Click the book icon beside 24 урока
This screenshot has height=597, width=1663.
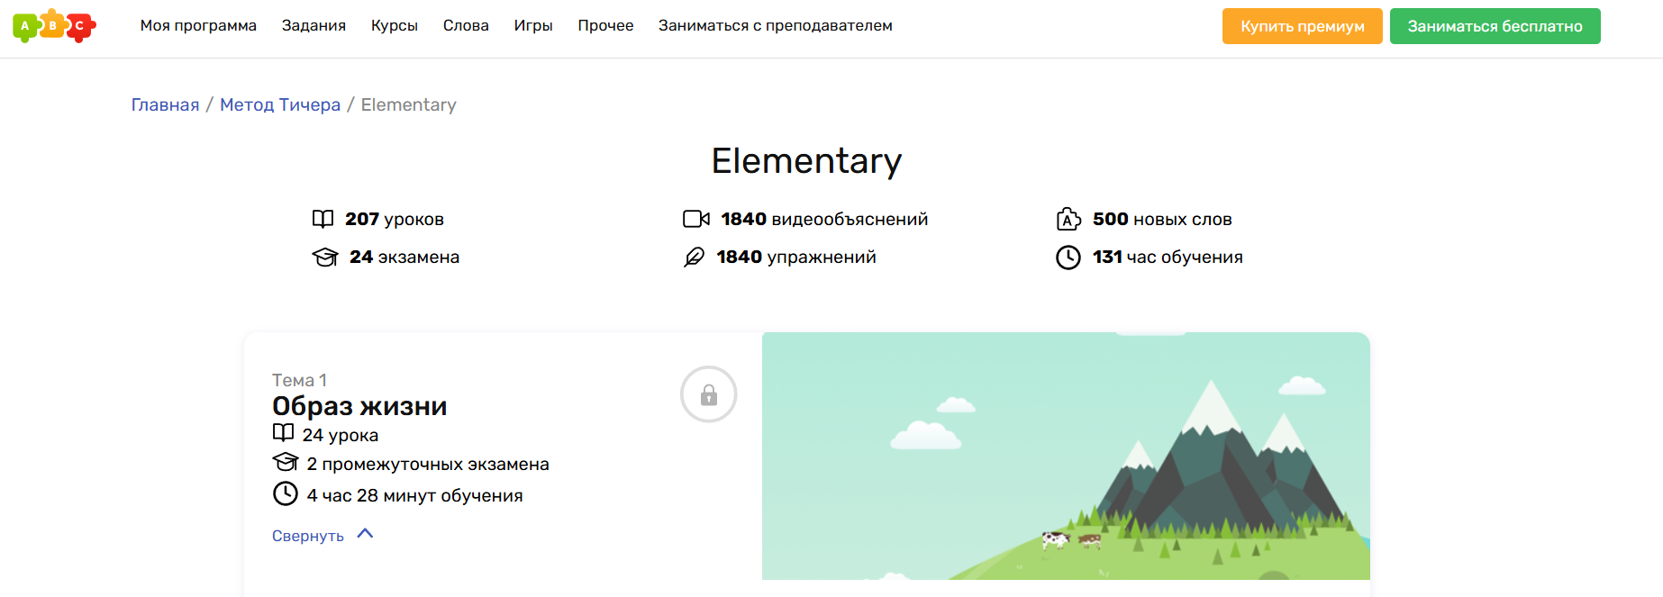[x=283, y=433]
